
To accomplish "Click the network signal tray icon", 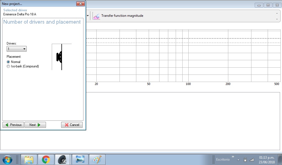I will click(252, 159).
